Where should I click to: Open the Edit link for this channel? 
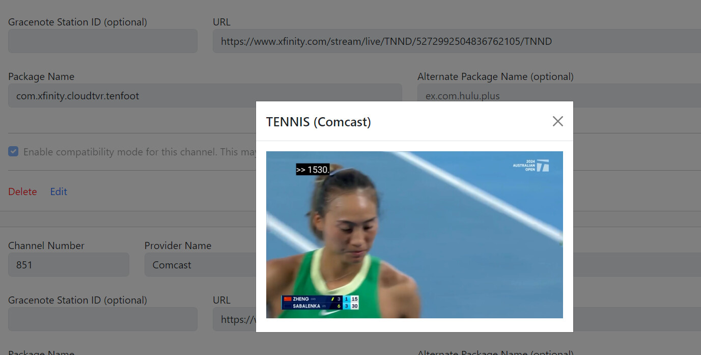click(59, 192)
